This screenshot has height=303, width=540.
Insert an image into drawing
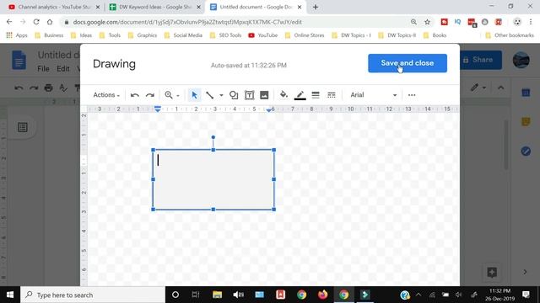tap(264, 95)
